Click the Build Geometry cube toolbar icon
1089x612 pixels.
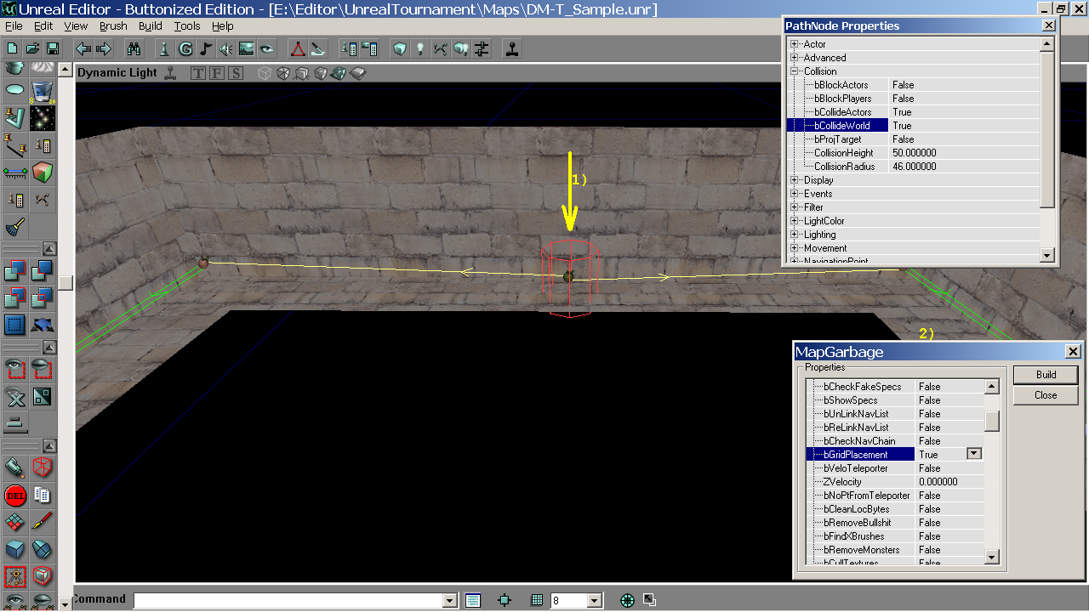click(400, 48)
